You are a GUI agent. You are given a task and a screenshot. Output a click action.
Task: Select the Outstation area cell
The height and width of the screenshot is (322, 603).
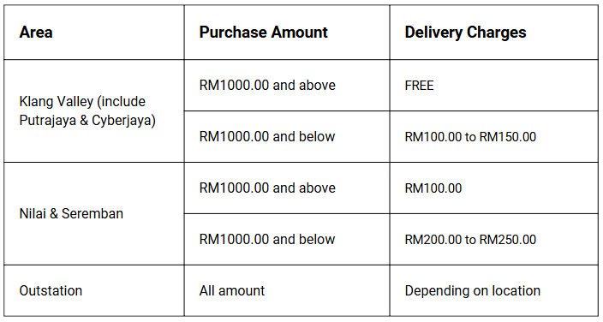click(94, 290)
